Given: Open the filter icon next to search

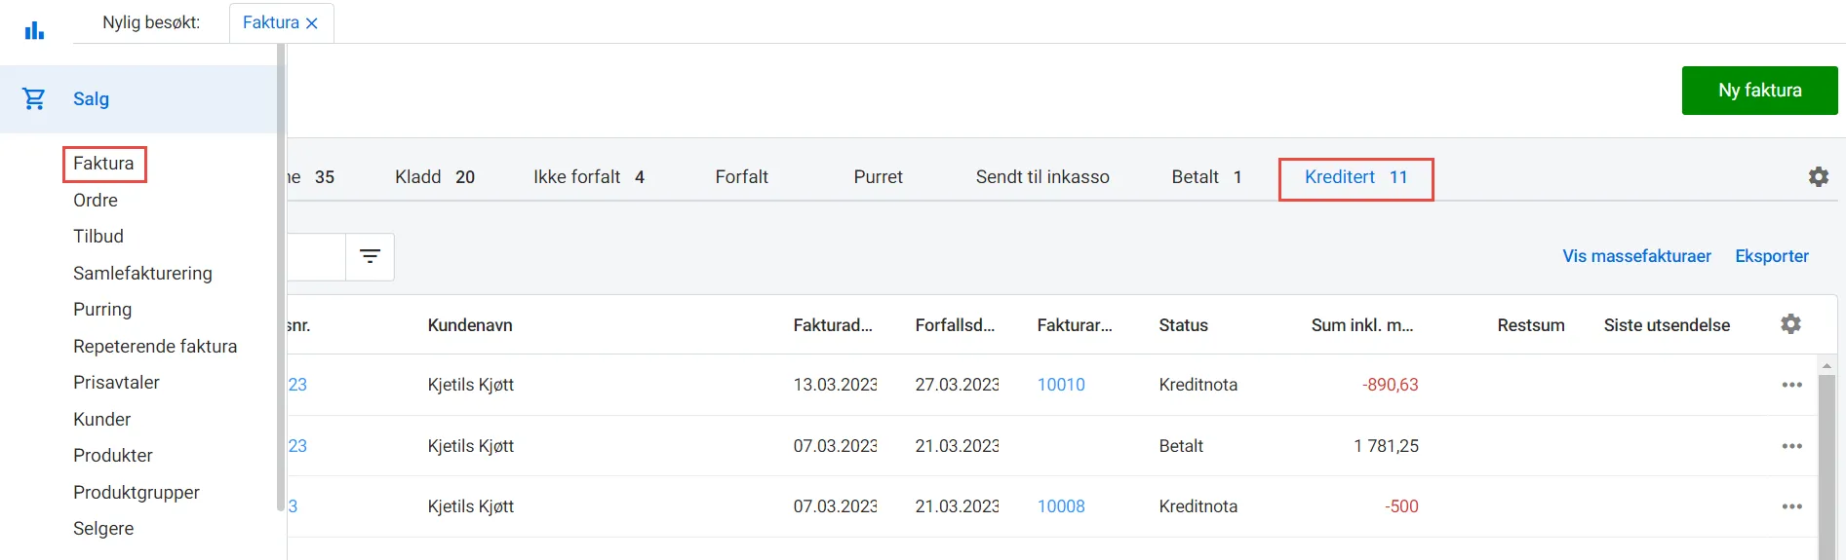Looking at the screenshot, I should click(370, 256).
